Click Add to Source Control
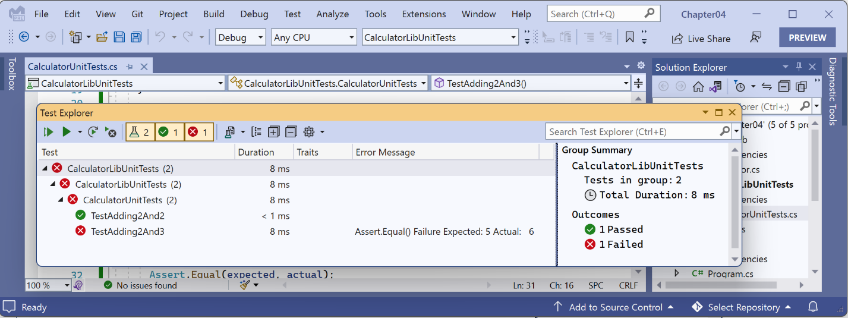848x318 pixels. [x=613, y=307]
